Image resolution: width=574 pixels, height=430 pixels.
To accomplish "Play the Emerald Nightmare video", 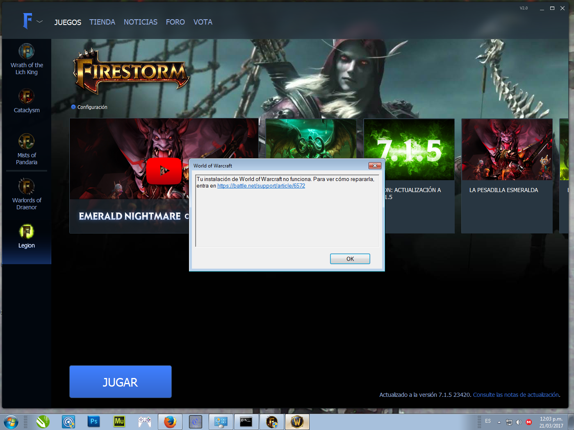I will tap(164, 172).
